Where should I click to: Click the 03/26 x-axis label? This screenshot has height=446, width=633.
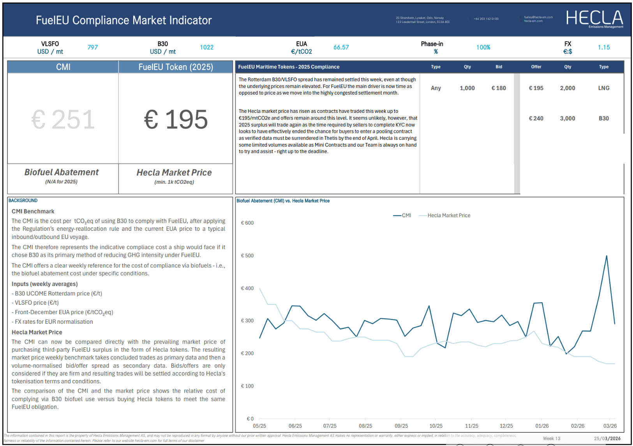[610, 426]
